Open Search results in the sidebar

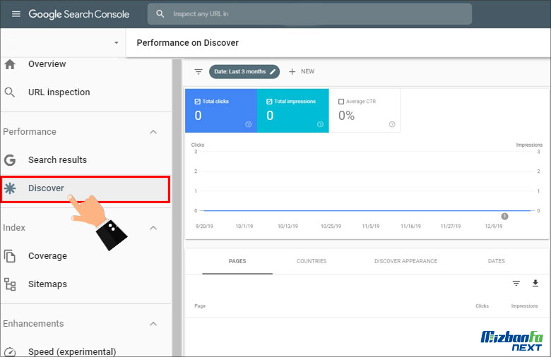57,160
